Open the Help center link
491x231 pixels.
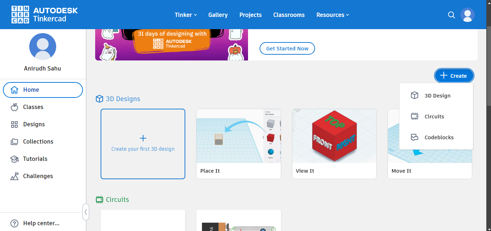[41, 223]
